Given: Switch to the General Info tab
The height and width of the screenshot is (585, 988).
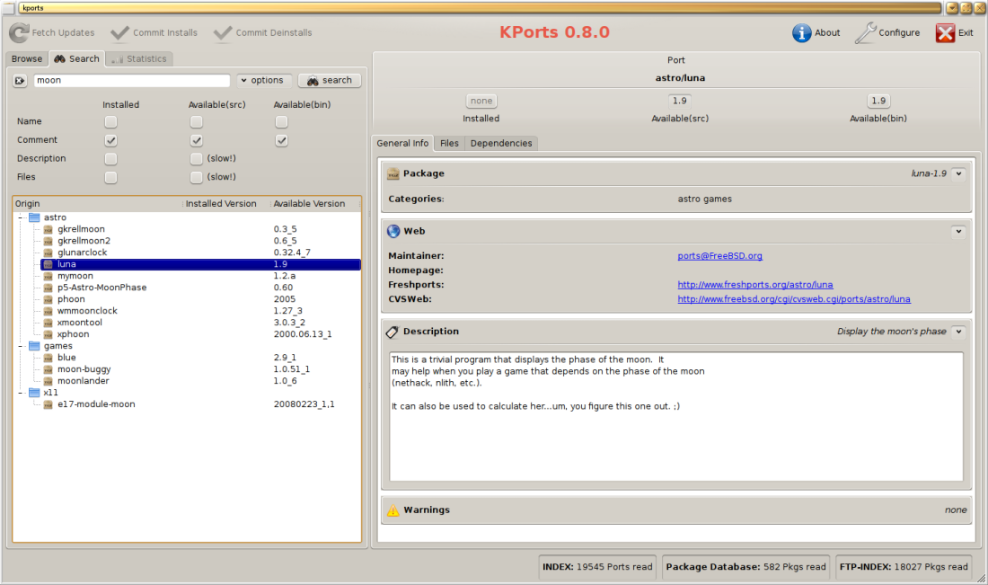Looking at the screenshot, I should click(402, 143).
